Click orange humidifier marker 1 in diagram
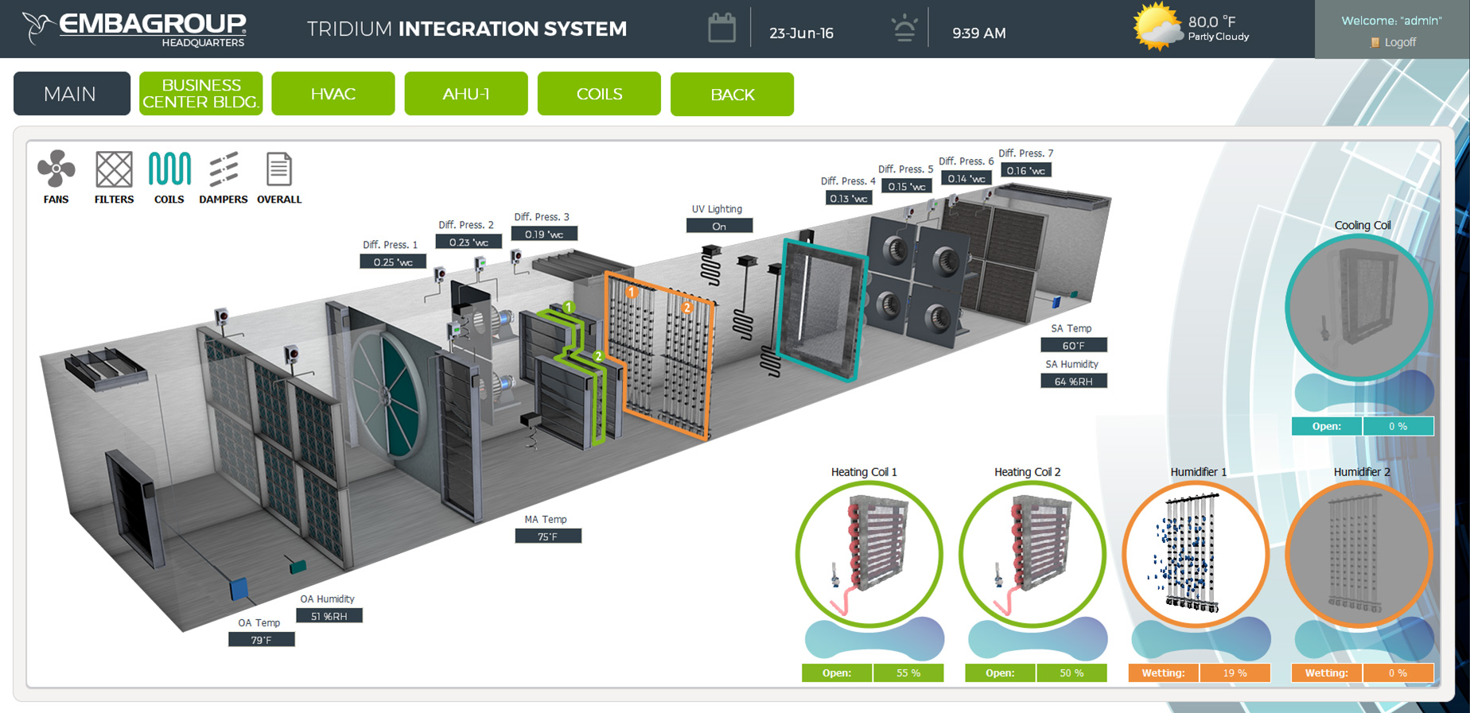This screenshot has width=1470, height=713. click(632, 293)
